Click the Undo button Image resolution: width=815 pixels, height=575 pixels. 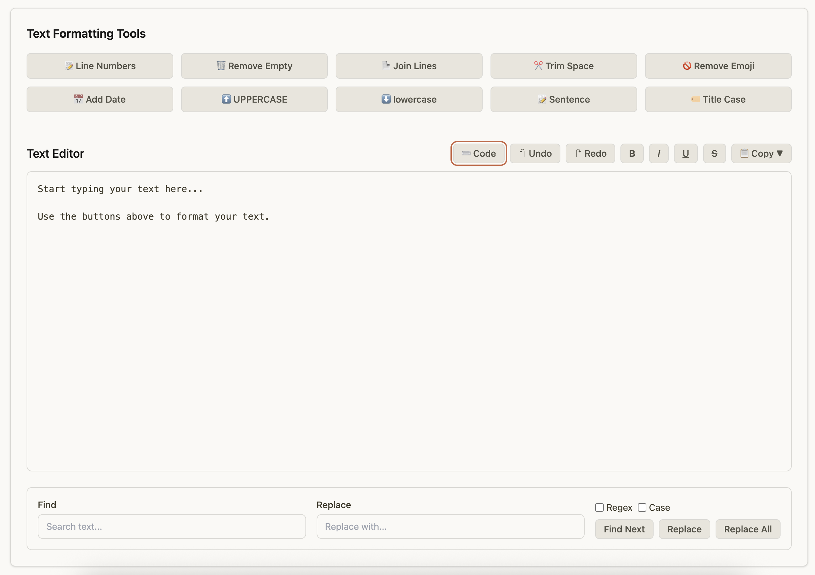click(x=535, y=154)
